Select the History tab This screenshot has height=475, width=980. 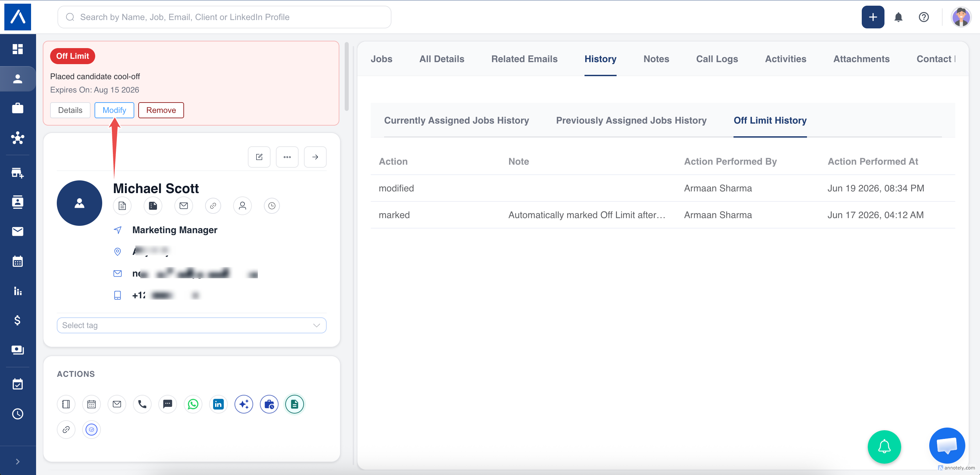(600, 59)
